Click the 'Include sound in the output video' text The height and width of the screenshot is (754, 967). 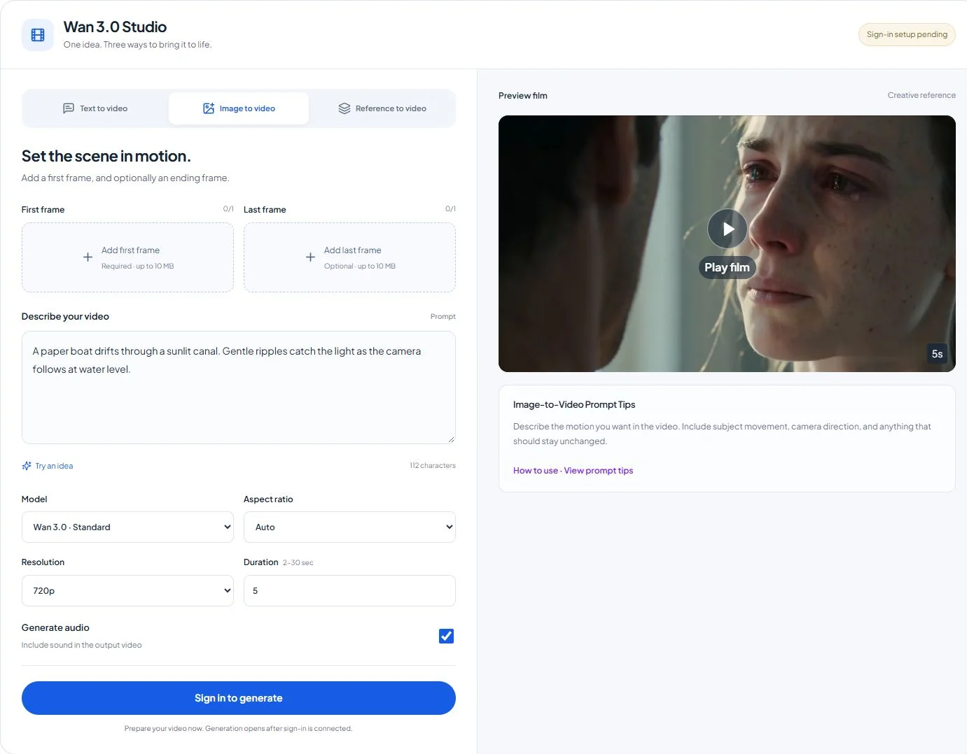click(82, 645)
